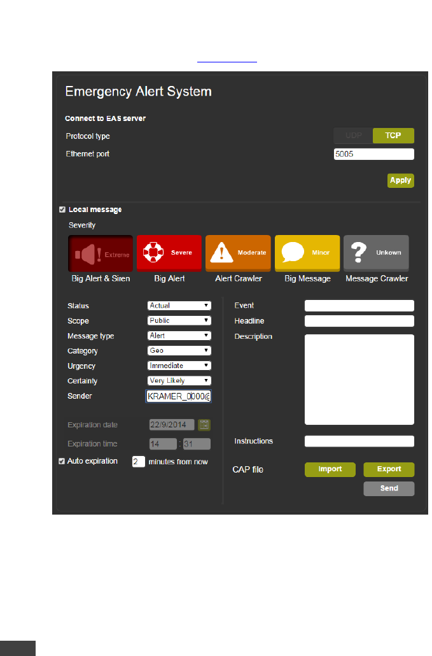Click into the Headline field
The image size is (432, 656).
click(359, 321)
